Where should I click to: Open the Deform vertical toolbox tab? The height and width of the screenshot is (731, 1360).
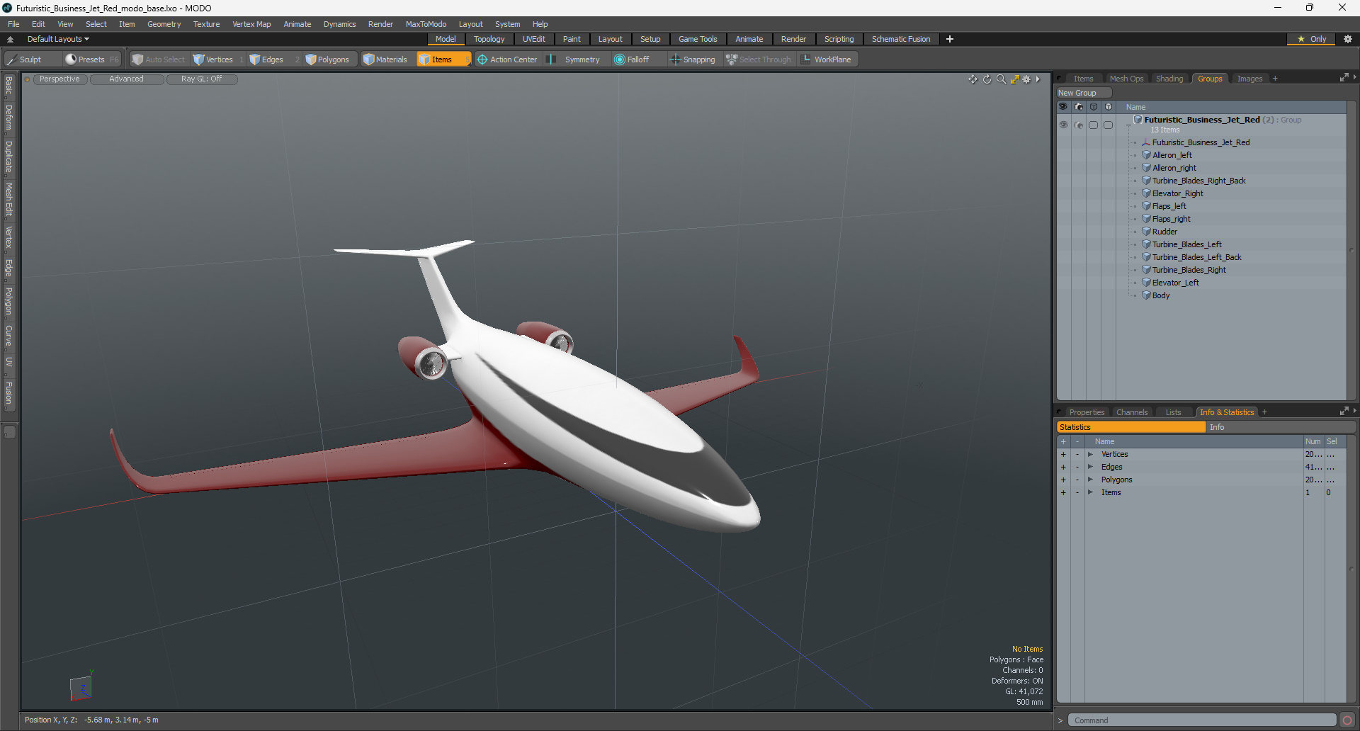9,118
